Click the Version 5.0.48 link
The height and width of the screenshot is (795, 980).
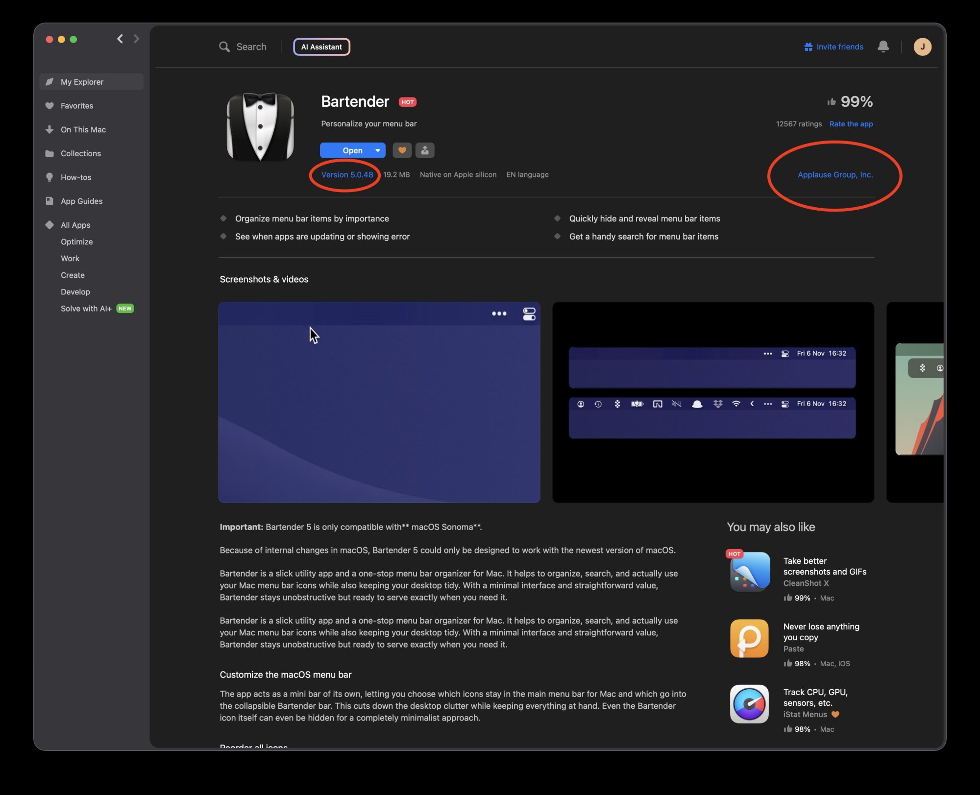[347, 175]
